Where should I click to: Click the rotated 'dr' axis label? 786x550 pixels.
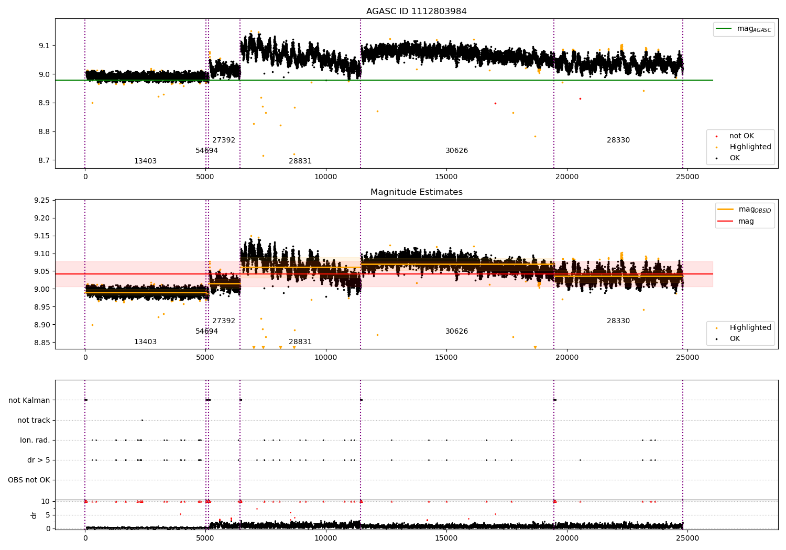coord(34,515)
